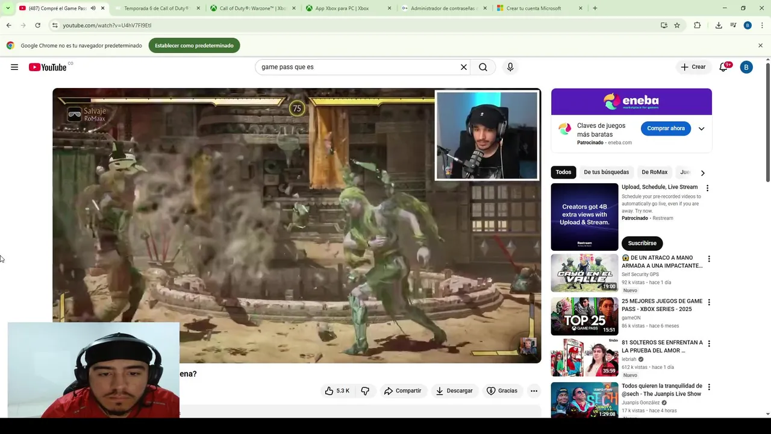This screenshot has height=434, width=771.
Task: Click the Descargar button
Action: (x=454, y=391)
